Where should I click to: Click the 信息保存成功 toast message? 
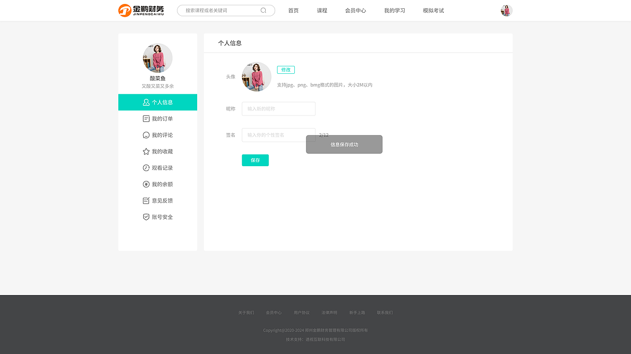coord(344,145)
